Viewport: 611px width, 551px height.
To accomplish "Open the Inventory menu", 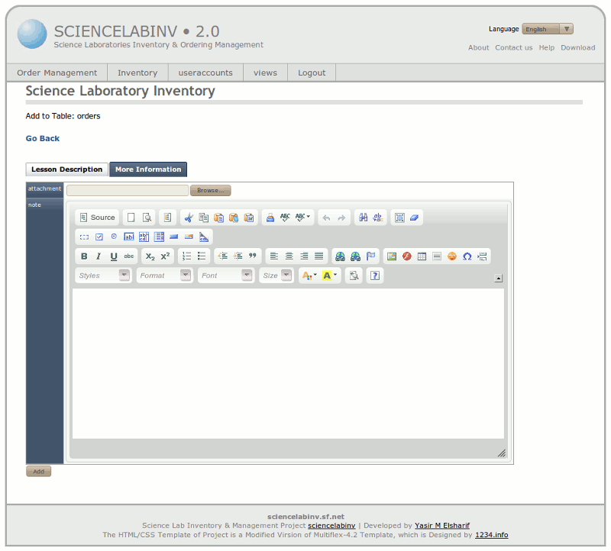I will [137, 72].
